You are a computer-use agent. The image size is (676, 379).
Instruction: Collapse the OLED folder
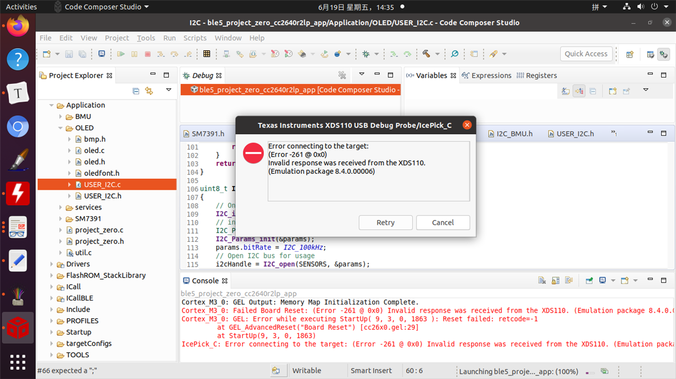(x=60, y=128)
